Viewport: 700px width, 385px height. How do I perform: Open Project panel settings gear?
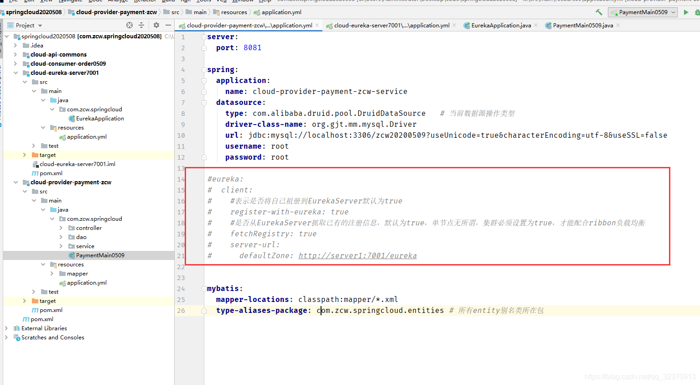[156, 25]
